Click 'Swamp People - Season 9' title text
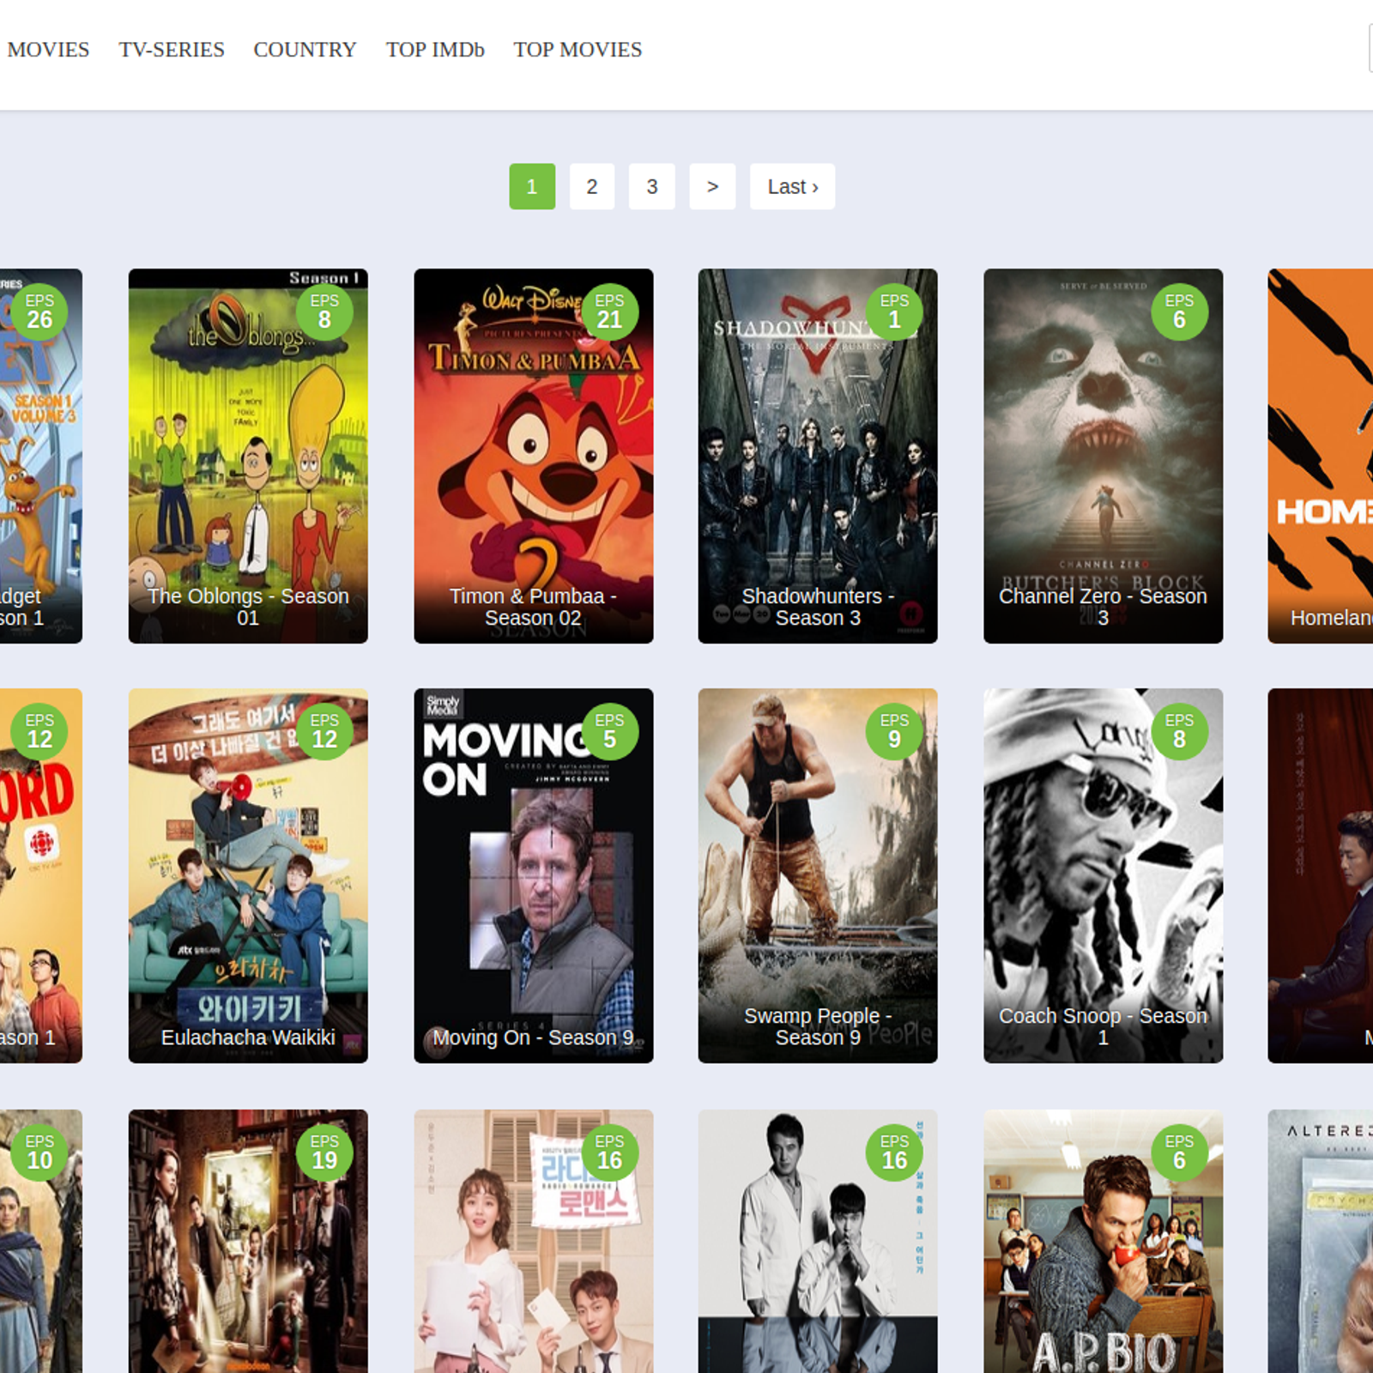 [818, 1026]
